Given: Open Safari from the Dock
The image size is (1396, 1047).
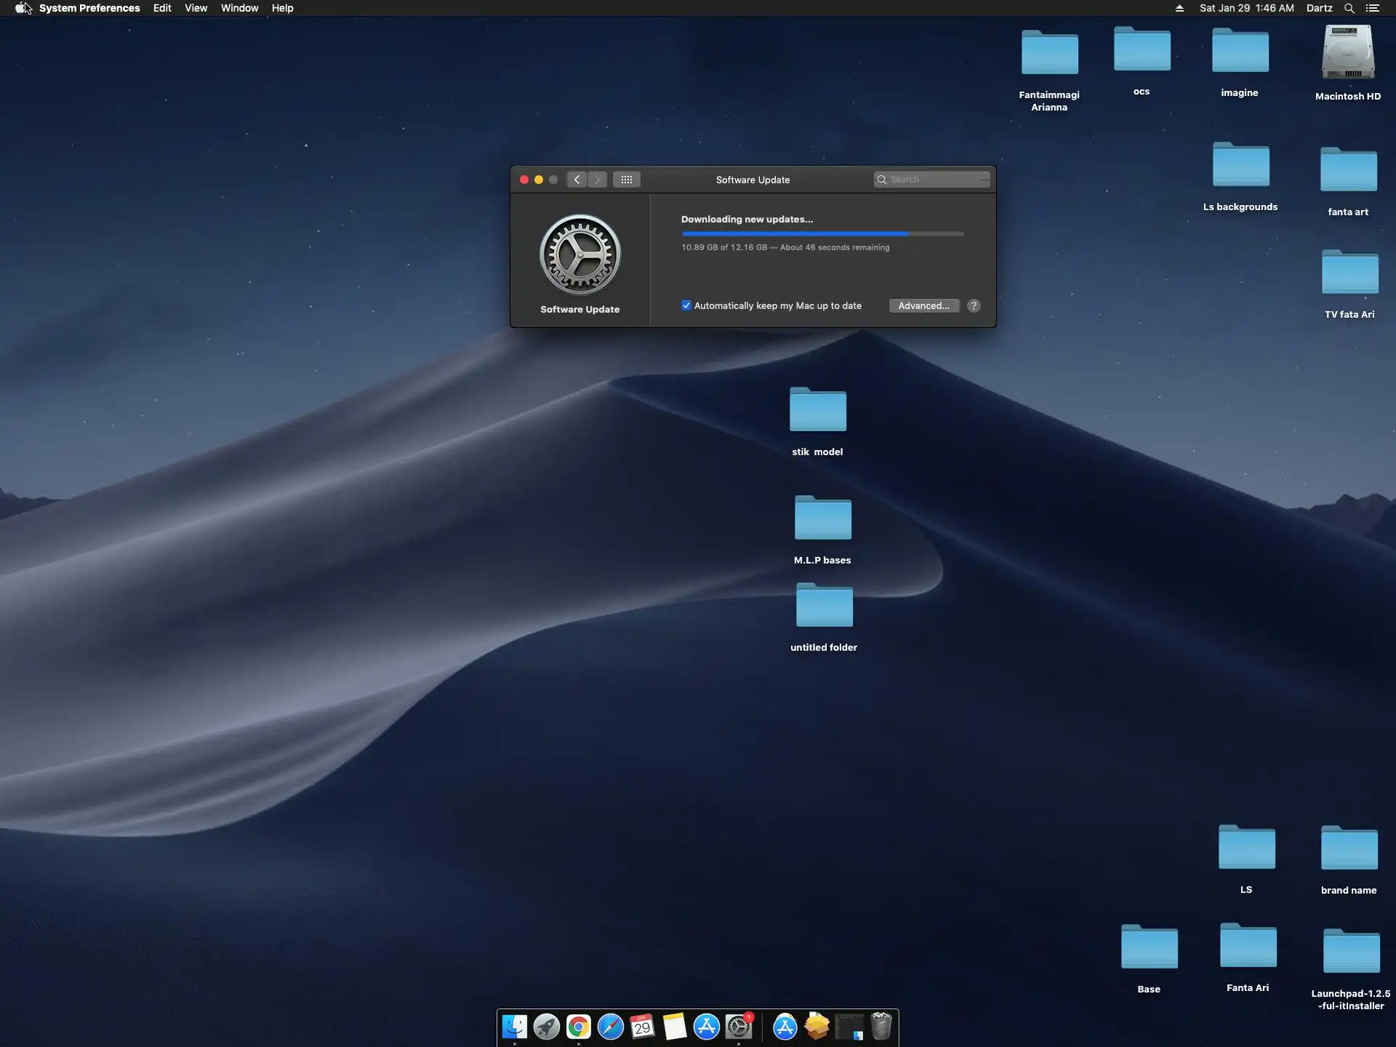Looking at the screenshot, I should tap(611, 1027).
